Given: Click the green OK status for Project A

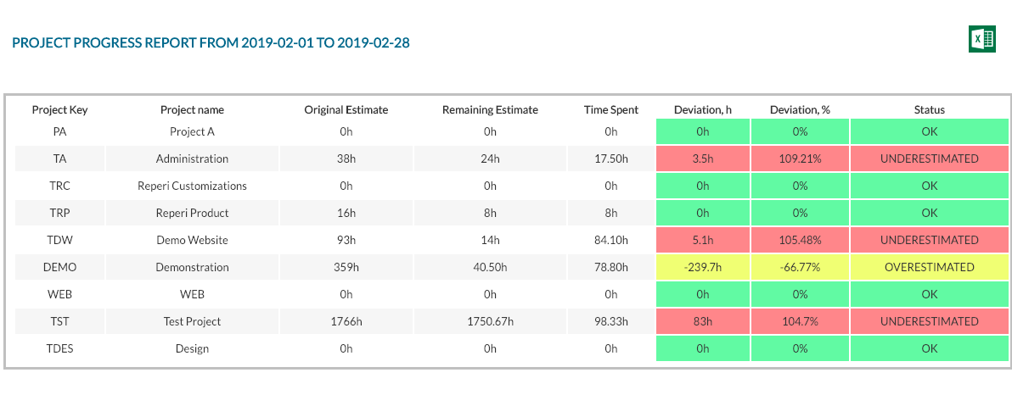Looking at the screenshot, I should tap(929, 131).
